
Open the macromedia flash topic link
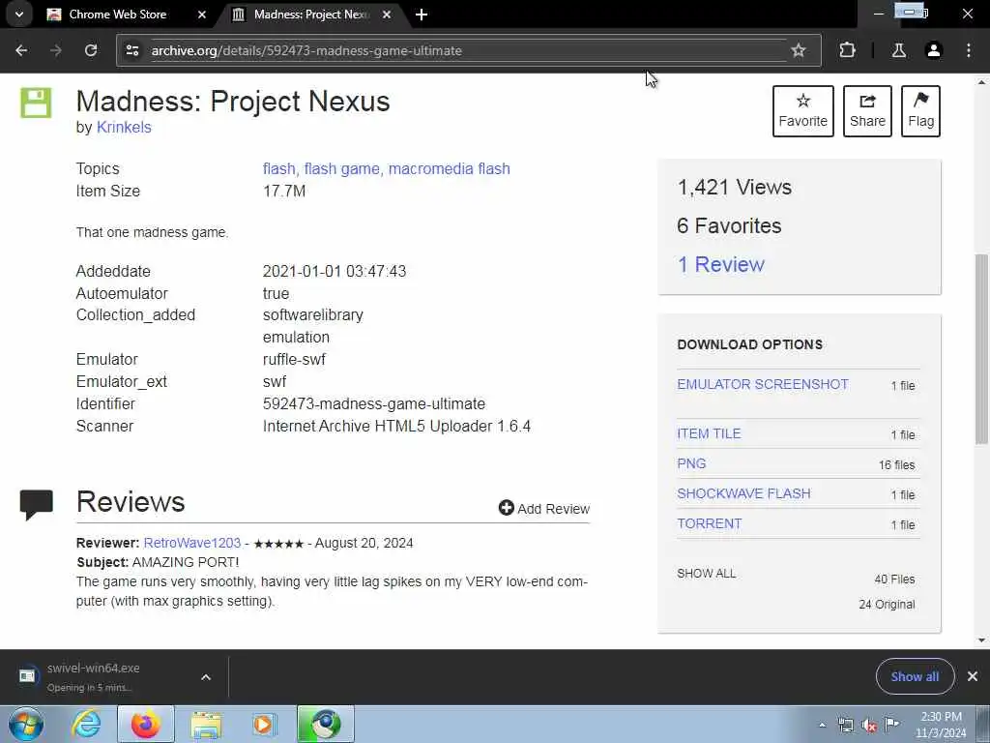point(449,168)
